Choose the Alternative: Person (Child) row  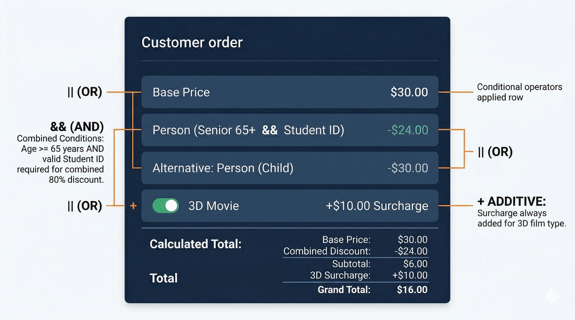coord(223,168)
